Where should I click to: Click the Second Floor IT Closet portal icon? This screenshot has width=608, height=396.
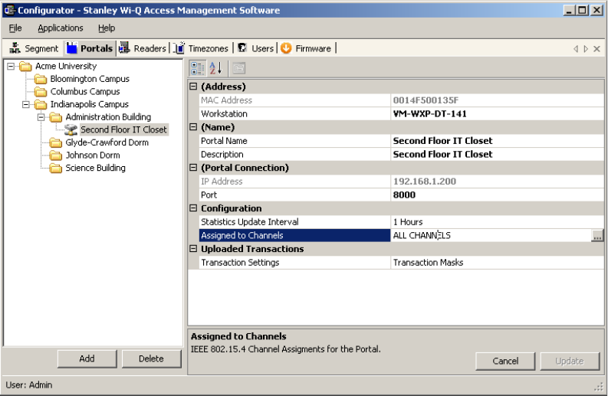click(x=71, y=129)
